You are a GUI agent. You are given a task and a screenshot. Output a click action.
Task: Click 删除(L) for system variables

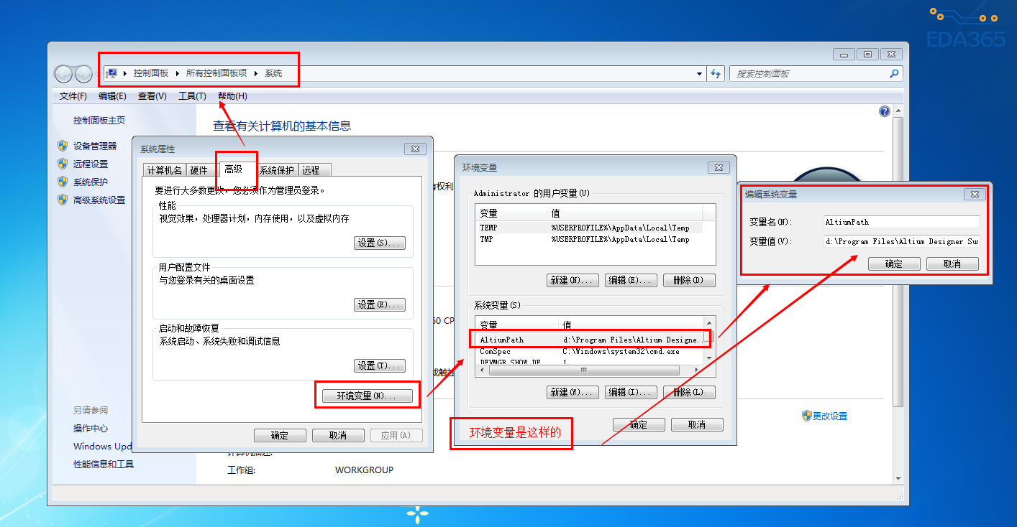(x=689, y=392)
